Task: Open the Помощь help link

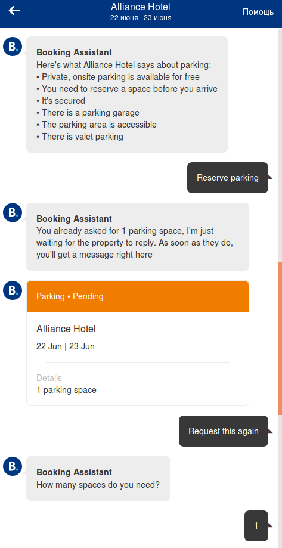Action: 258,12
